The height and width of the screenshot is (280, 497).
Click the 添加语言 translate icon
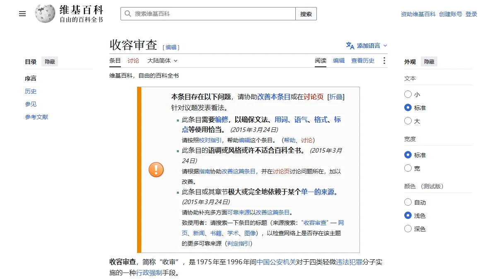[350, 46]
